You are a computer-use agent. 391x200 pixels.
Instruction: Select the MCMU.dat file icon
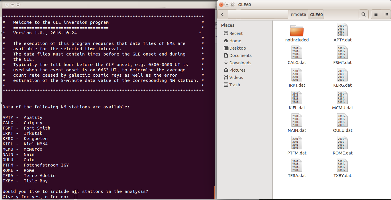[x=342, y=98]
